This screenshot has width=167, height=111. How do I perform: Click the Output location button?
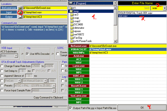point(9,17)
